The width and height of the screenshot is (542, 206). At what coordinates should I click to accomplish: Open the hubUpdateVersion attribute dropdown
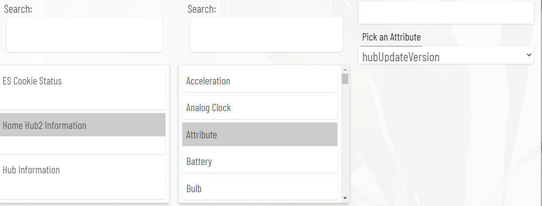[445, 56]
